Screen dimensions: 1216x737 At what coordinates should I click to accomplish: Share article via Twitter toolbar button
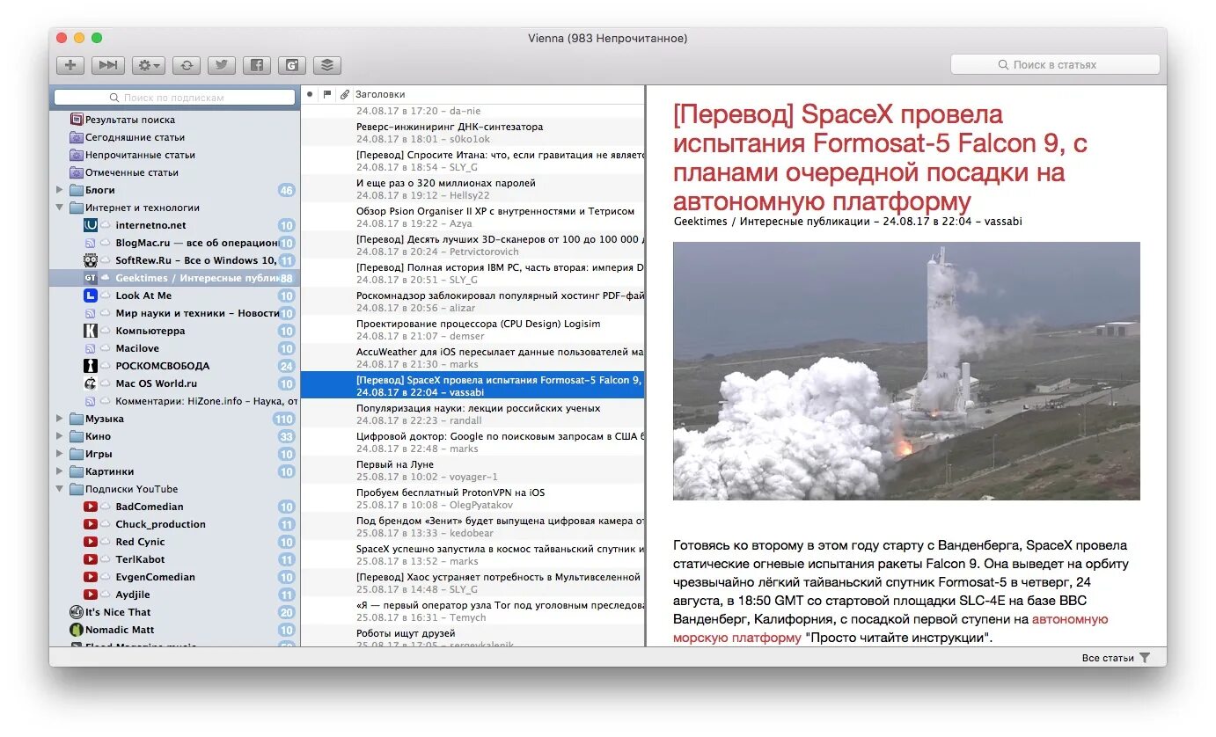[222, 65]
